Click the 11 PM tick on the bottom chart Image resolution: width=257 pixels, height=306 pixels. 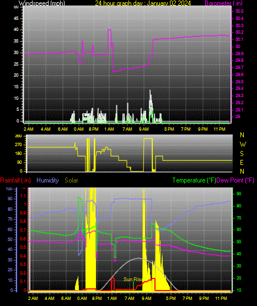pyautogui.click(x=221, y=298)
